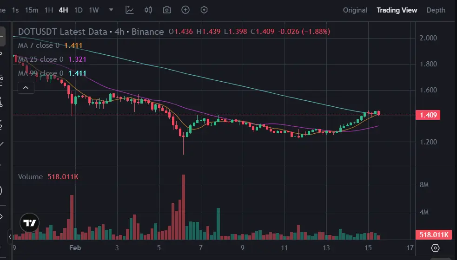Switch to Depth chart view

click(436, 10)
